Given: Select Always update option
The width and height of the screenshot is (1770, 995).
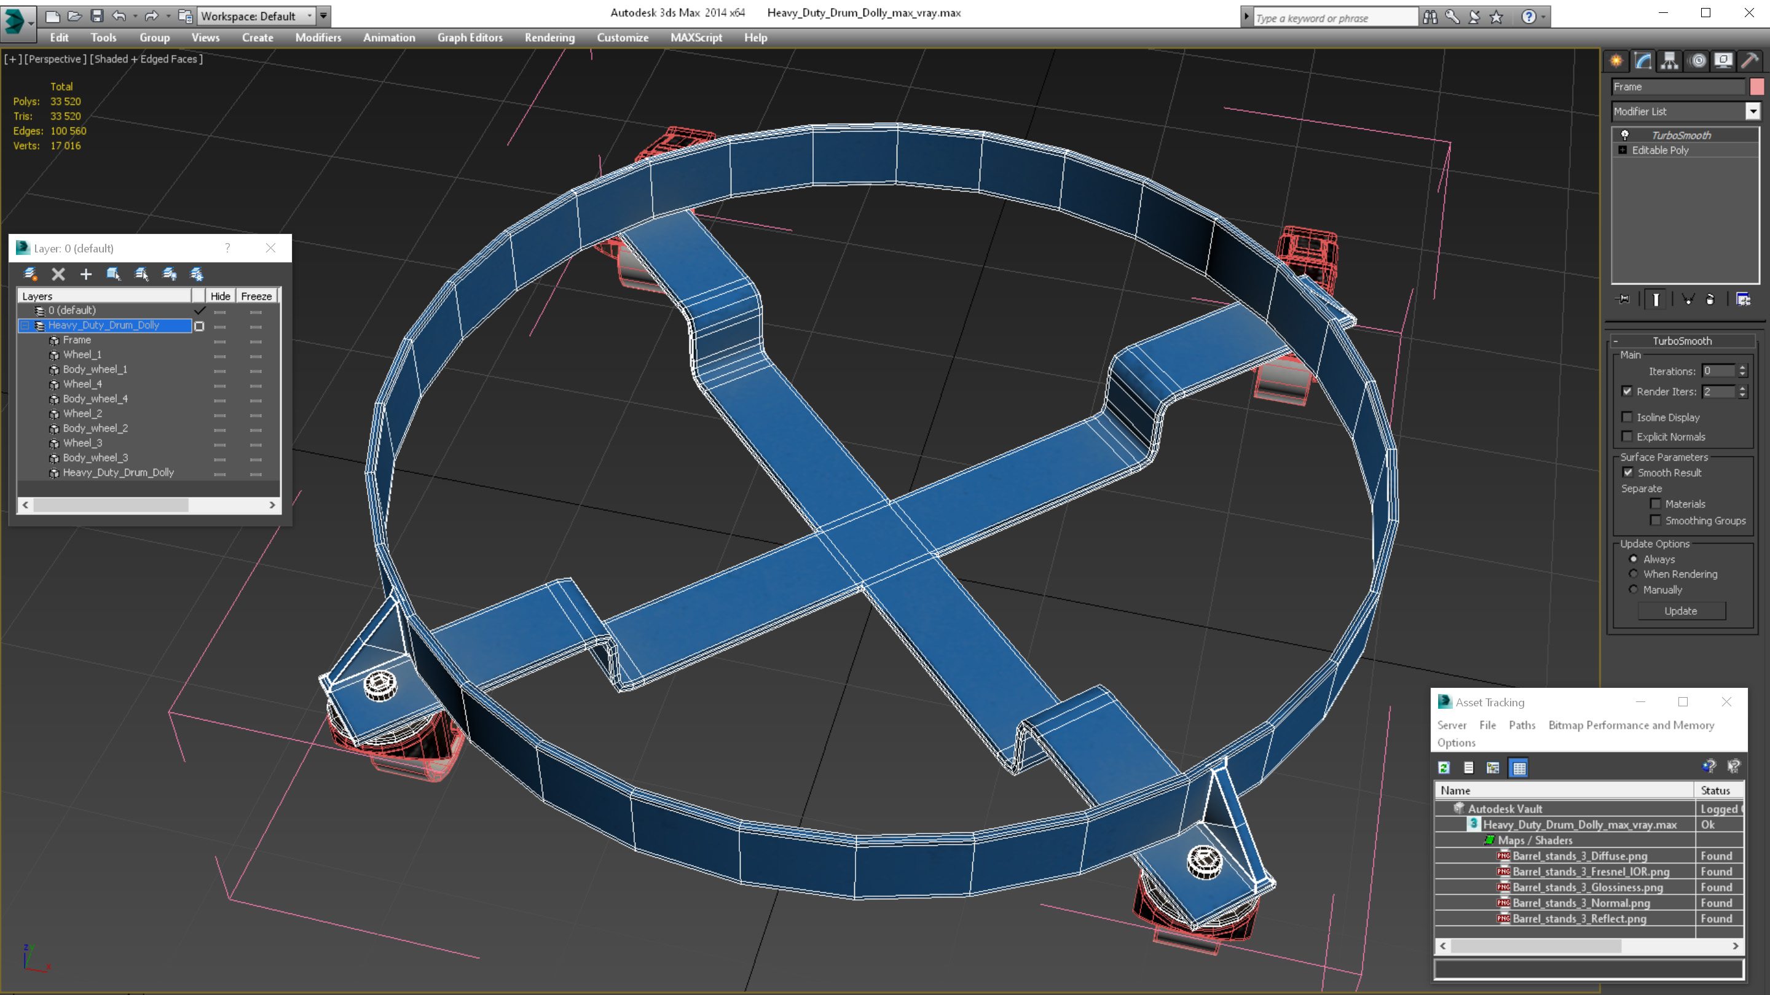Looking at the screenshot, I should [1634, 558].
